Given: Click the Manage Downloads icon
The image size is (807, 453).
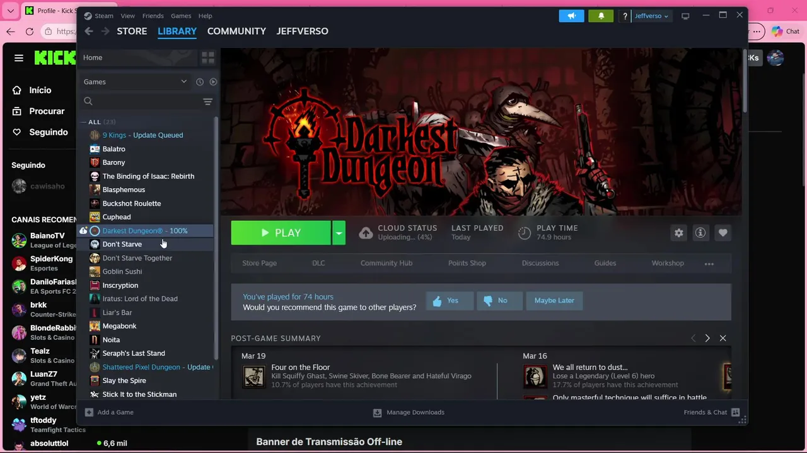Looking at the screenshot, I should click(377, 413).
